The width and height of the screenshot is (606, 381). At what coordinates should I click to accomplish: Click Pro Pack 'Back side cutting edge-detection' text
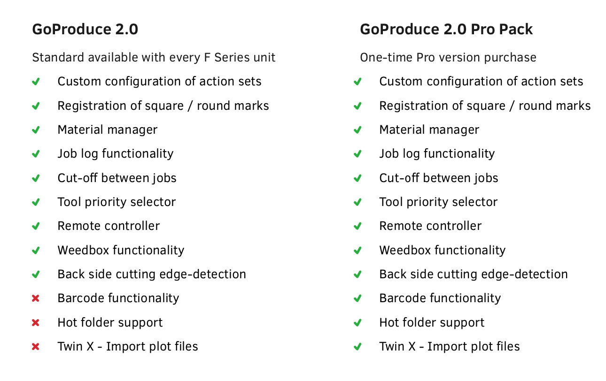(x=474, y=274)
